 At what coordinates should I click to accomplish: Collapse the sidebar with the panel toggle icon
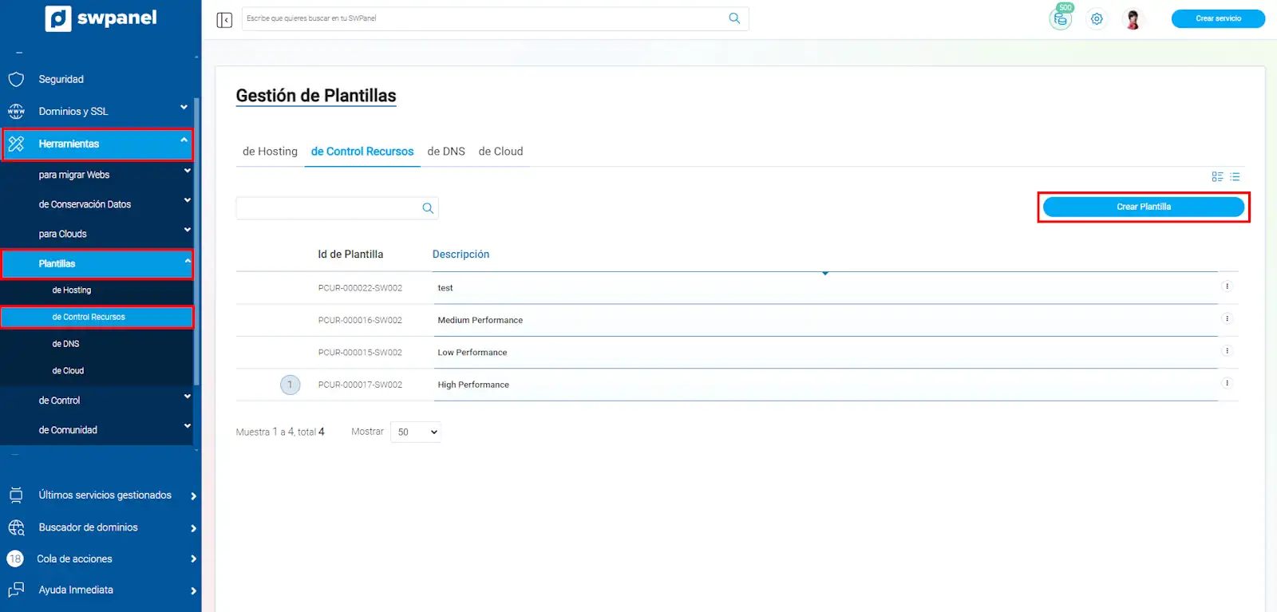tap(224, 20)
